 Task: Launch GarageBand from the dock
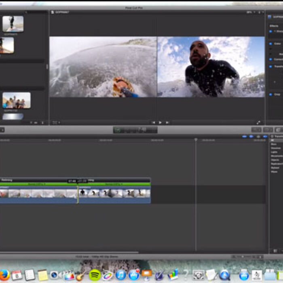tap(81, 275)
